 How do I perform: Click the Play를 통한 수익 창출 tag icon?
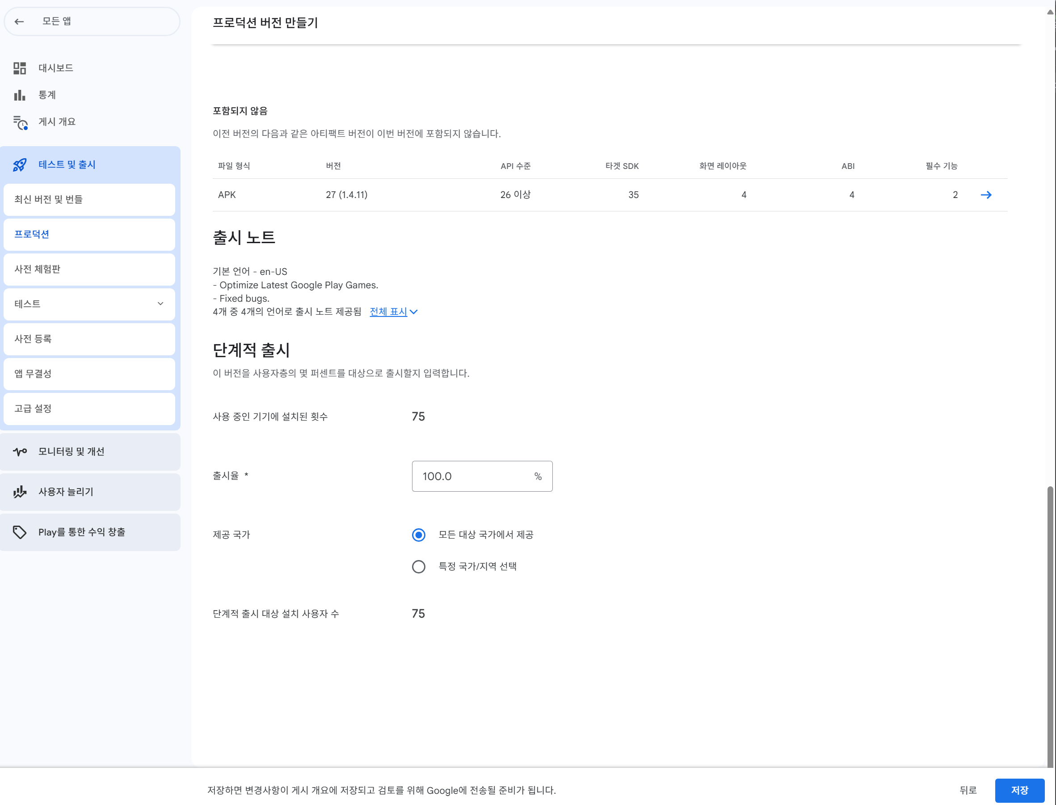tap(20, 532)
